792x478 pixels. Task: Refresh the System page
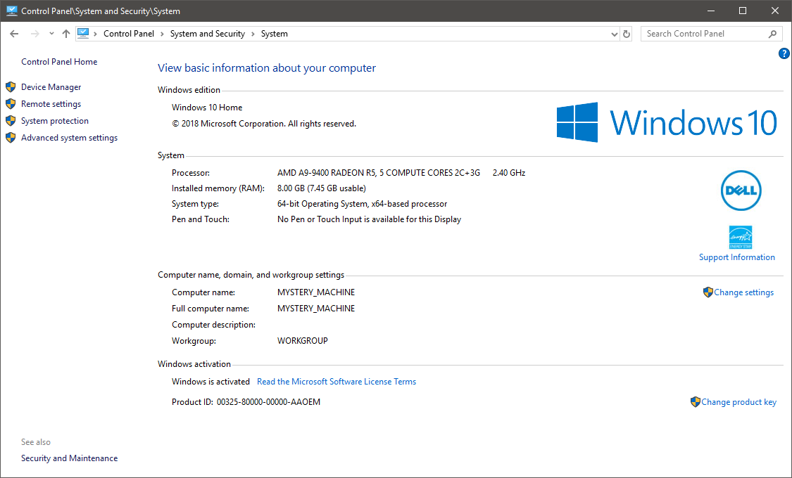point(627,34)
